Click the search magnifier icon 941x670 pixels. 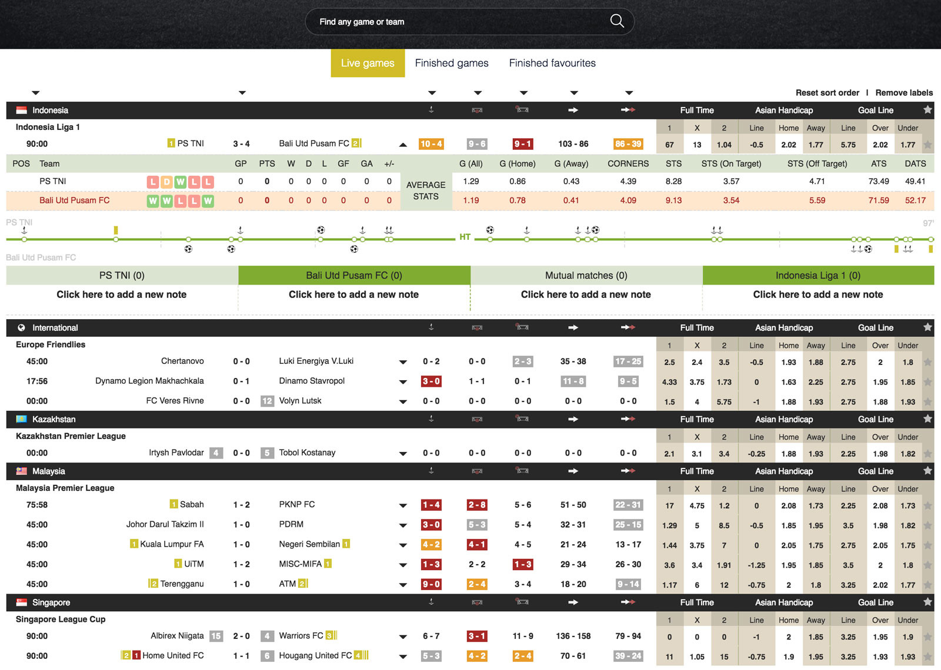click(617, 21)
